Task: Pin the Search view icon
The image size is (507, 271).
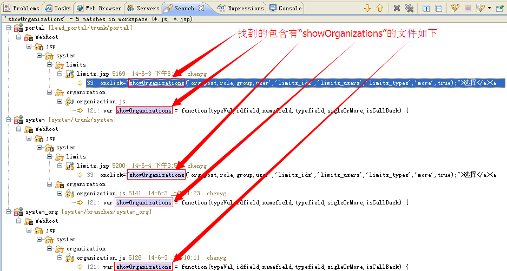Action: pyautogui.click(x=499, y=8)
